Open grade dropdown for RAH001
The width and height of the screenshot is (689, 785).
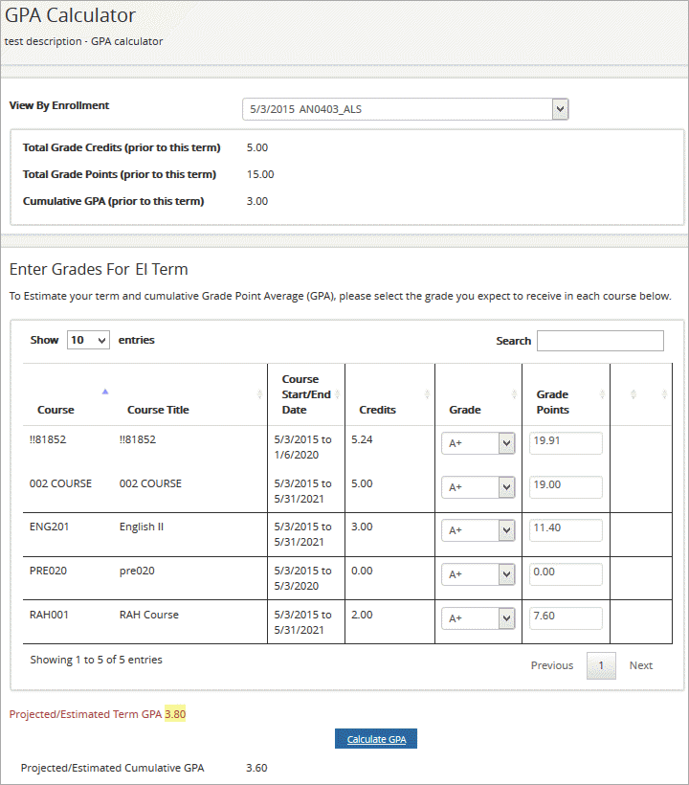point(478,618)
